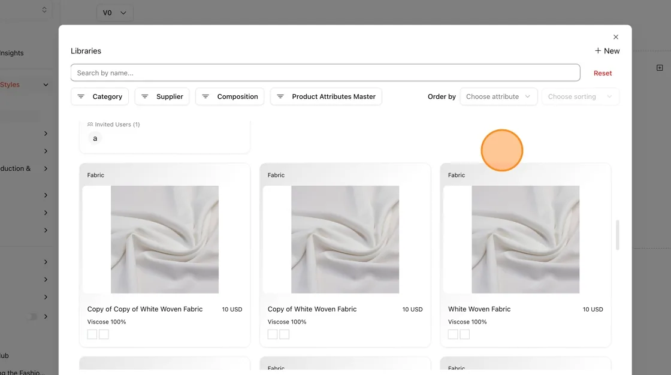Open the Composition filter
This screenshot has height=375, width=671.
(230, 97)
